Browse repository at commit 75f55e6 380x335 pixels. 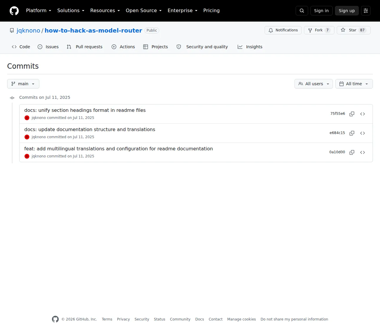(363, 114)
